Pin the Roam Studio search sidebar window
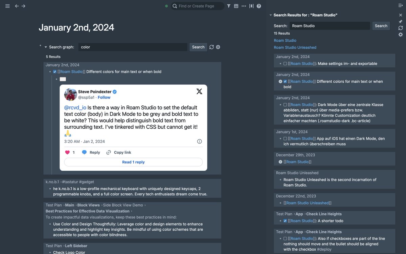Viewport: 406px width, 254px height. tap(401, 22)
